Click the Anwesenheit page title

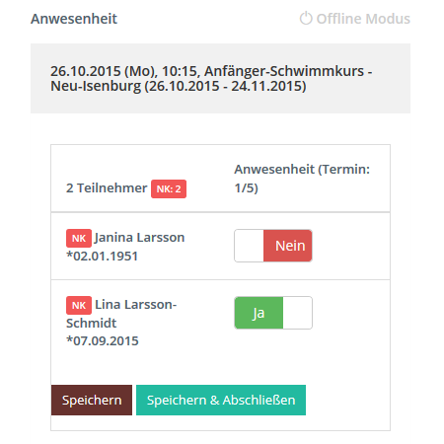(x=74, y=19)
